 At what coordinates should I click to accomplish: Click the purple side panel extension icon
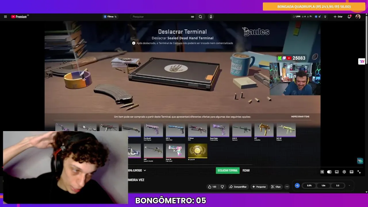point(362,61)
